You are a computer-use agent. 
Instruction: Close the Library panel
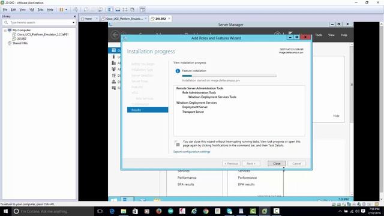pyautogui.click(x=74, y=16)
